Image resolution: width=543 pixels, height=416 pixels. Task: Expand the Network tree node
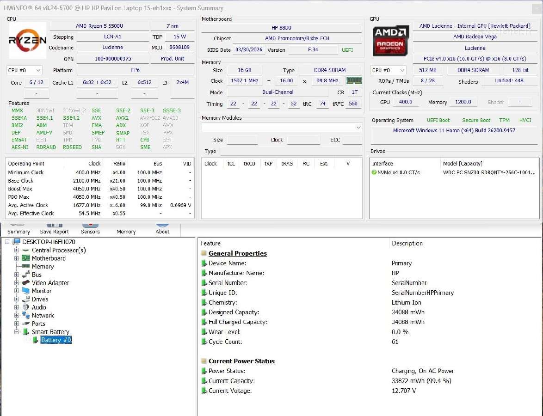16,315
